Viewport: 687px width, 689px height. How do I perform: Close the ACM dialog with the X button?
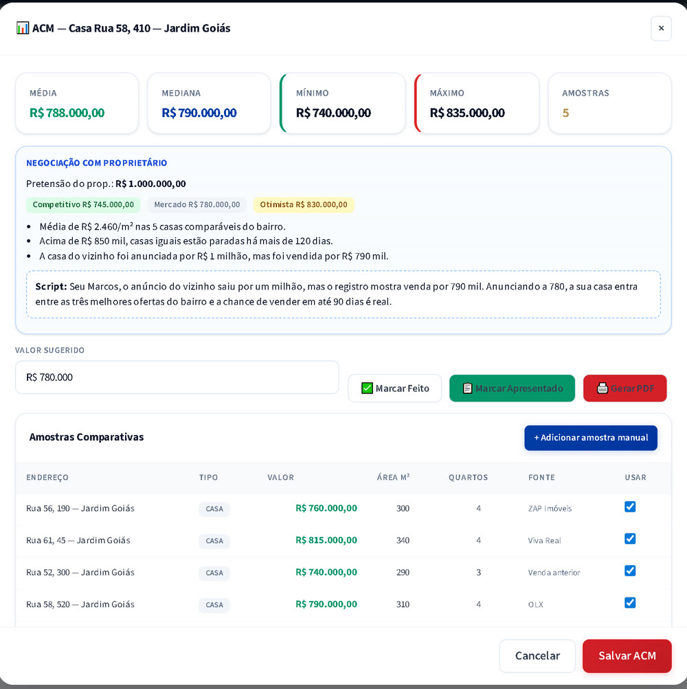pyautogui.click(x=661, y=29)
